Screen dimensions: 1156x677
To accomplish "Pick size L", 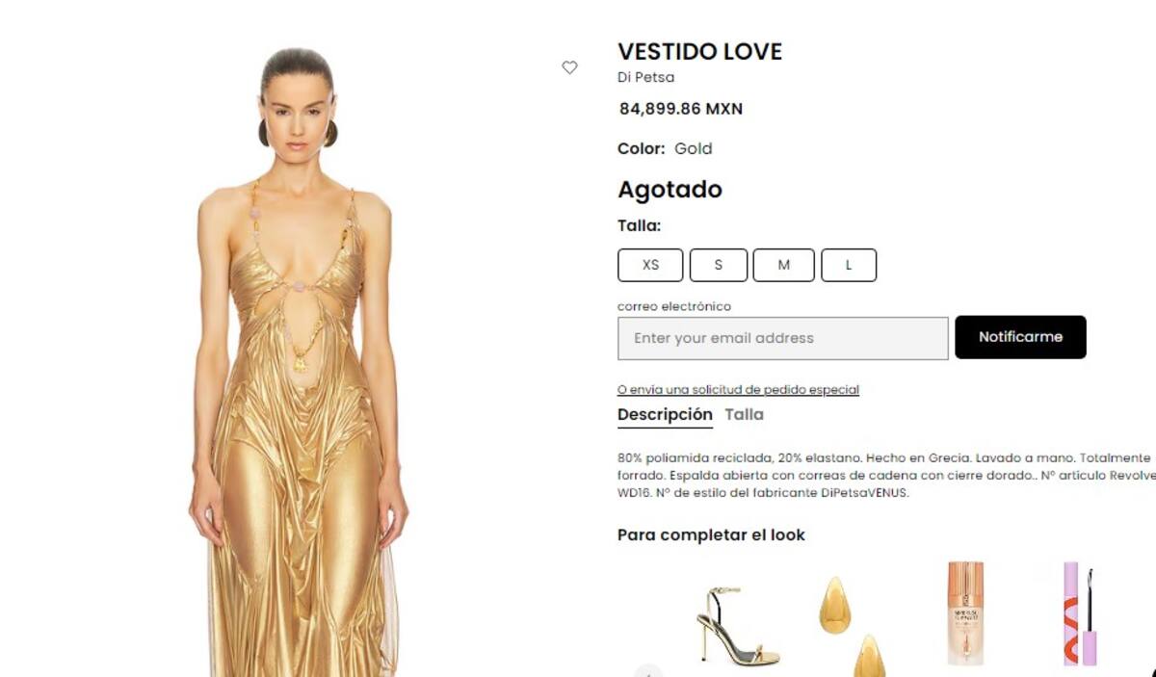I will [x=849, y=265].
